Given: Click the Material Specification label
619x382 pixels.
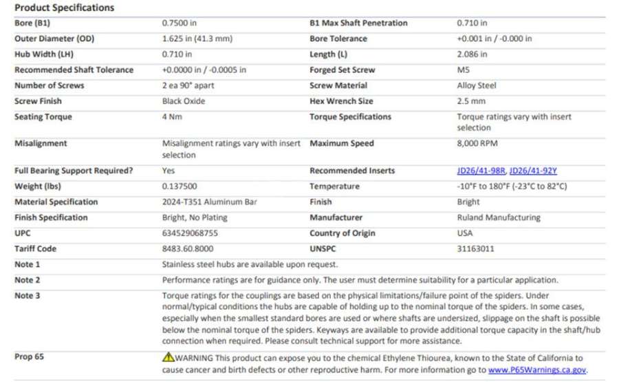Looking at the screenshot, I should tap(56, 202).
